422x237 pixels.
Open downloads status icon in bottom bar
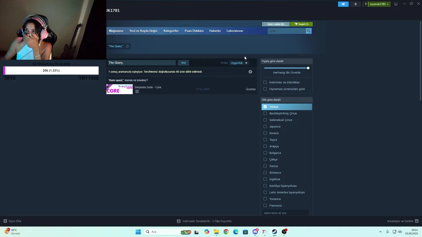click(x=178, y=221)
